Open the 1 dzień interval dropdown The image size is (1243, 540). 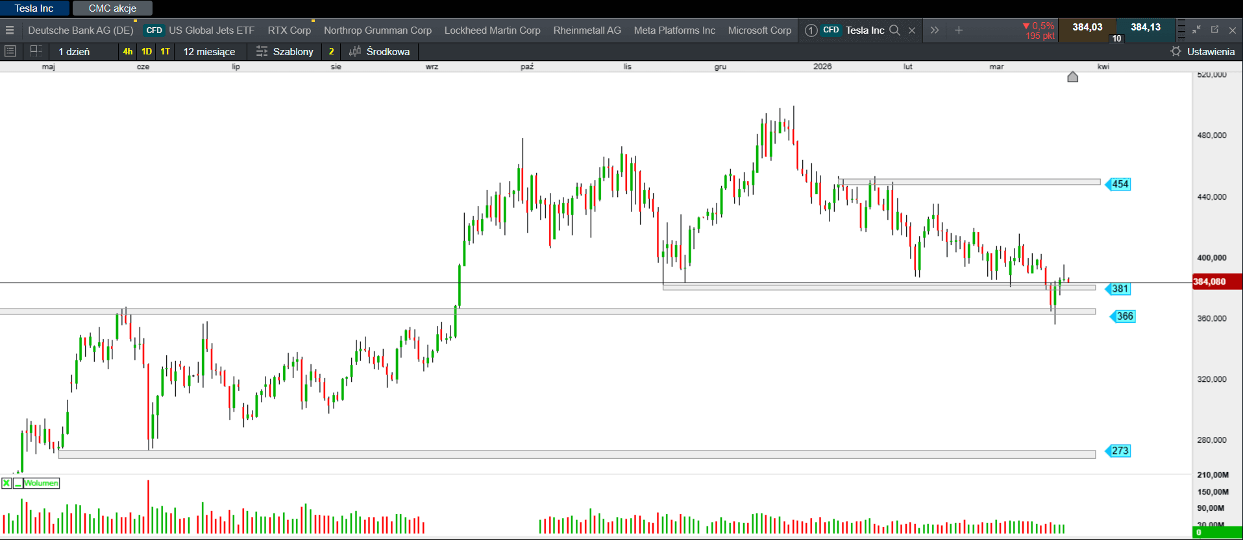point(74,51)
